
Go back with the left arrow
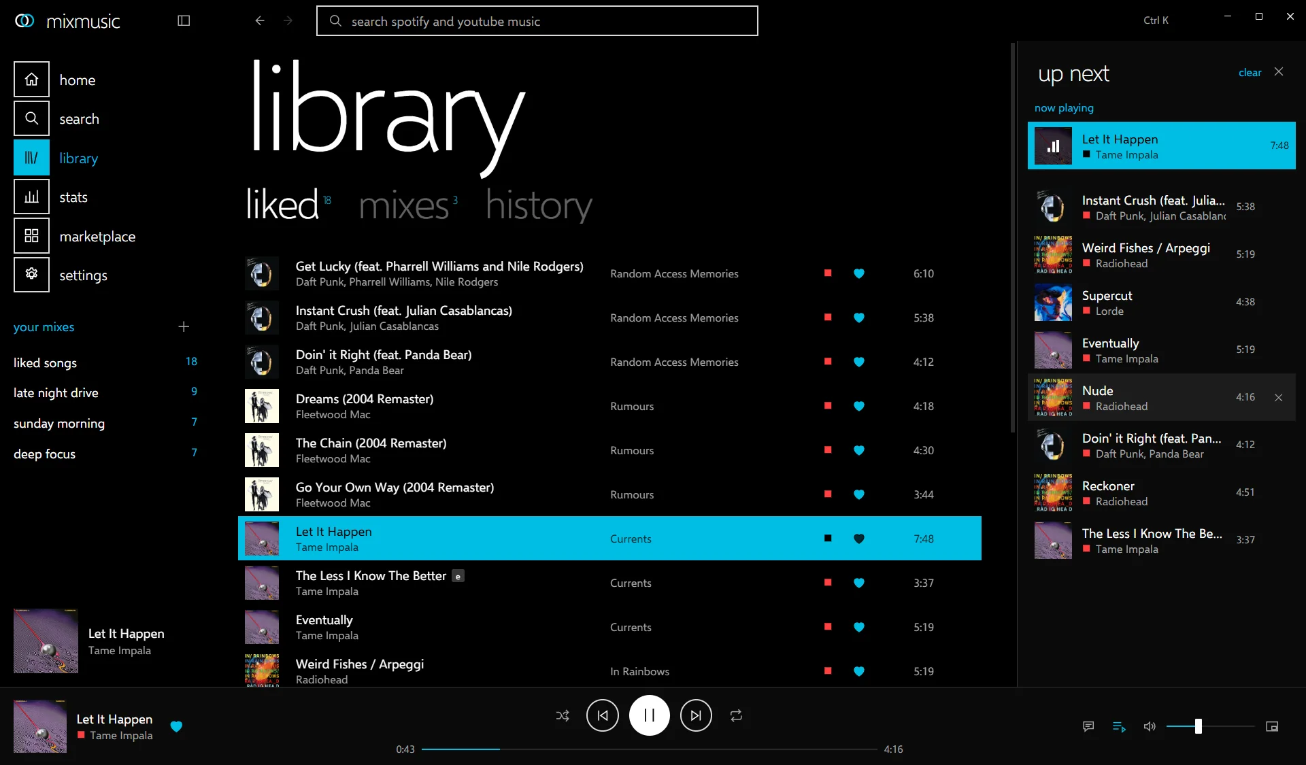259,20
